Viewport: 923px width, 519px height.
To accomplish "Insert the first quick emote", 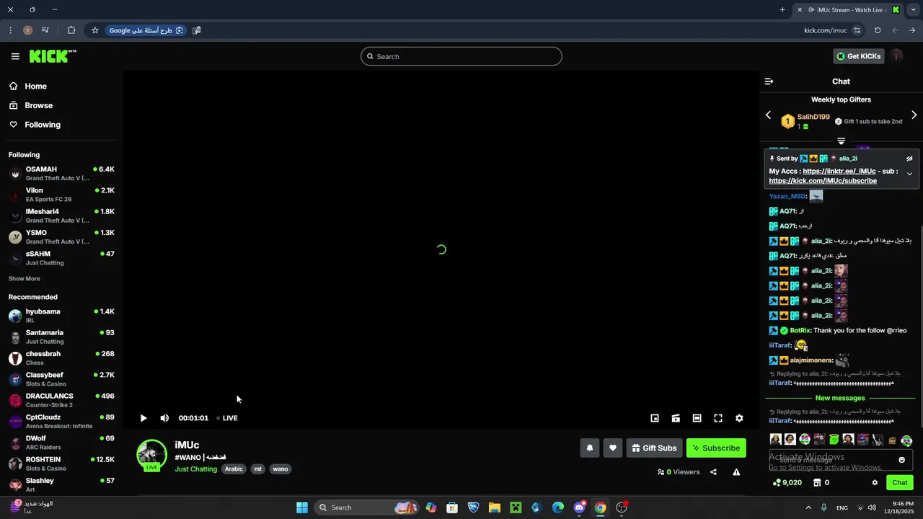I will (776, 439).
